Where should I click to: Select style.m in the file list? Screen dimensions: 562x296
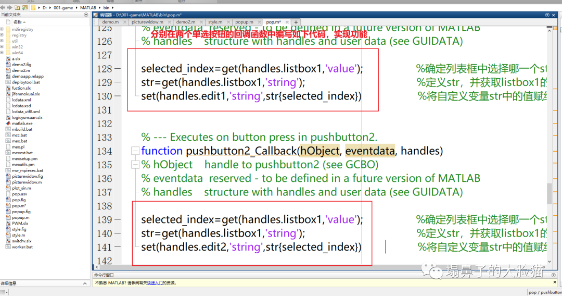tap(19, 235)
